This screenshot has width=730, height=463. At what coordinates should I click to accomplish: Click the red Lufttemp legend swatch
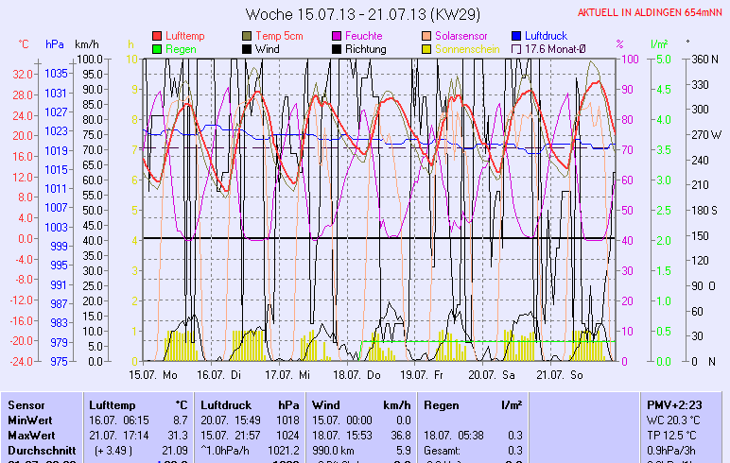157,36
